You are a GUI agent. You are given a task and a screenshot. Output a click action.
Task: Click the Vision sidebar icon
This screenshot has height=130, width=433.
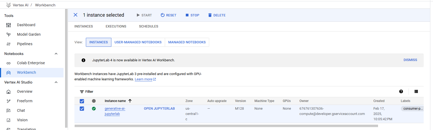pyautogui.click(x=9, y=120)
